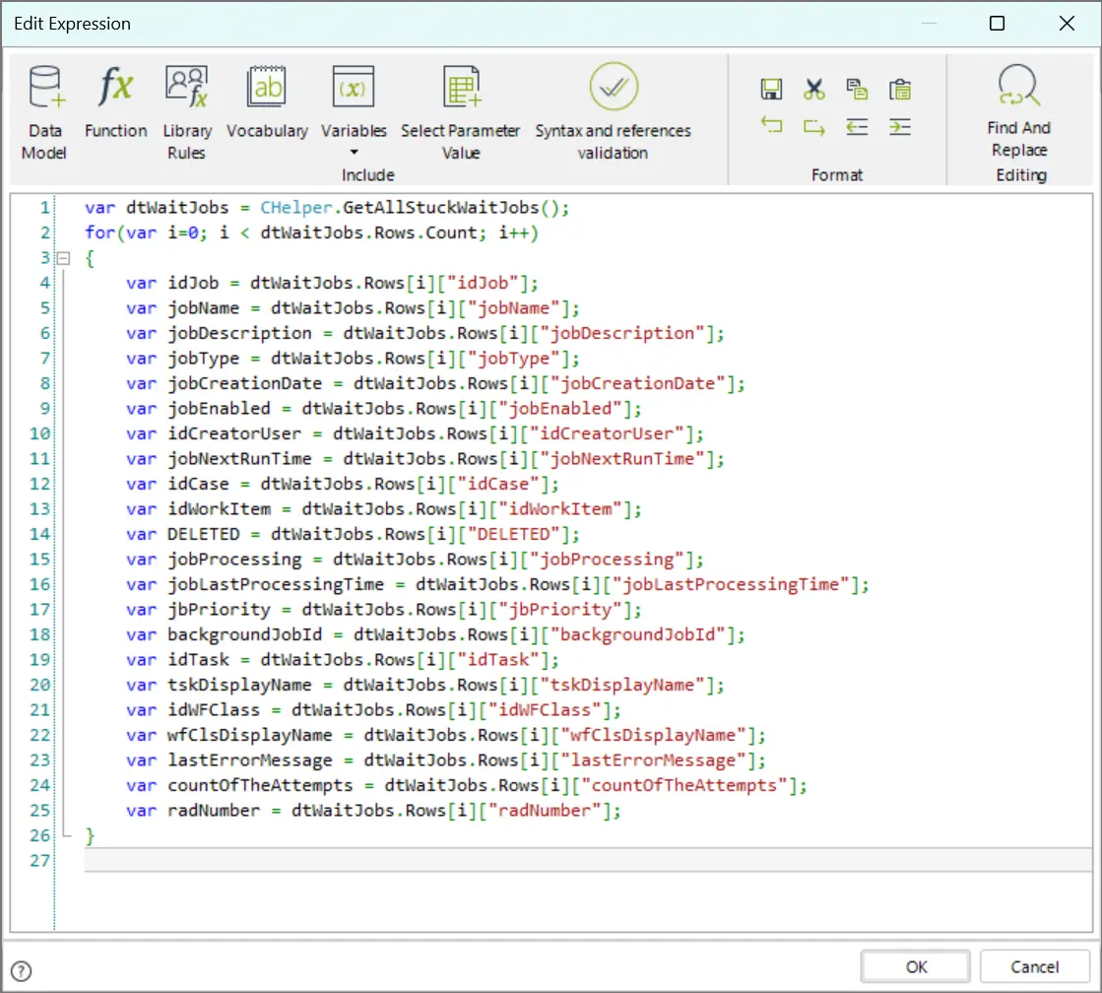
Task: Click the string "radNumber" on line 25
Action: pos(545,811)
